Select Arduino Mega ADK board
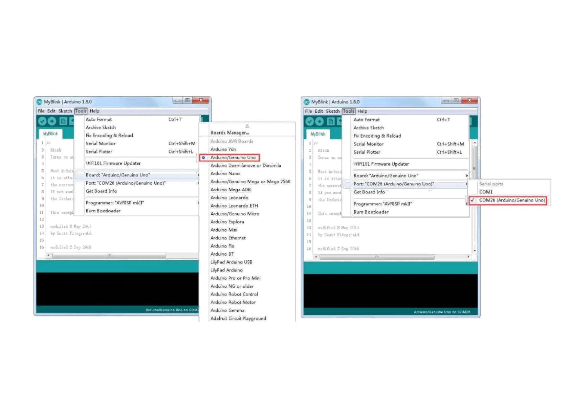This screenshot has height=403, width=570. click(231, 190)
